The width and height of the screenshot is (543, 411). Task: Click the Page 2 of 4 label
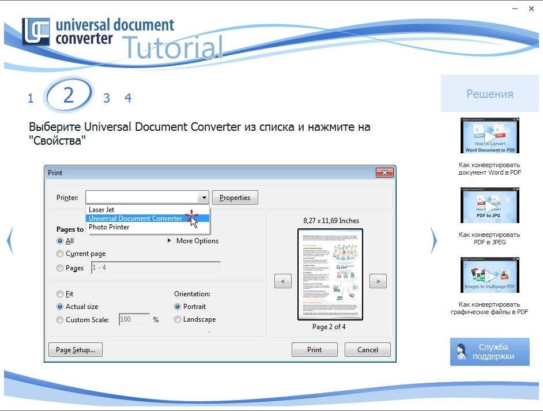point(329,327)
